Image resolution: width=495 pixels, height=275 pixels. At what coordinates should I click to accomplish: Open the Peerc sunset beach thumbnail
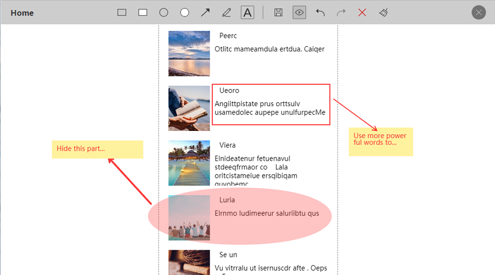click(x=189, y=53)
